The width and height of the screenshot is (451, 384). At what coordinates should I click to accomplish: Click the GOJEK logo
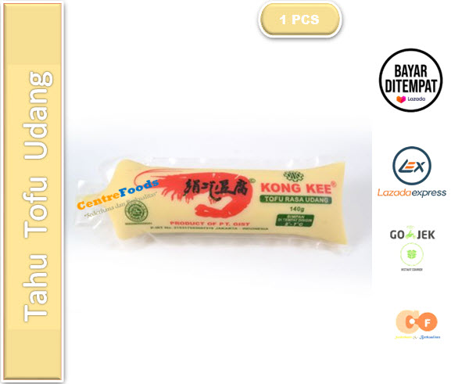click(x=412, y=234)
